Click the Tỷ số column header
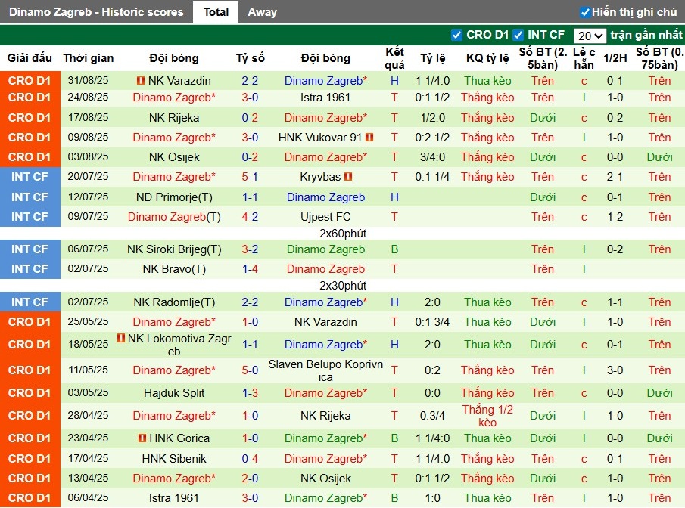This screenshot has height=508, width=685. tap(250, 58)
